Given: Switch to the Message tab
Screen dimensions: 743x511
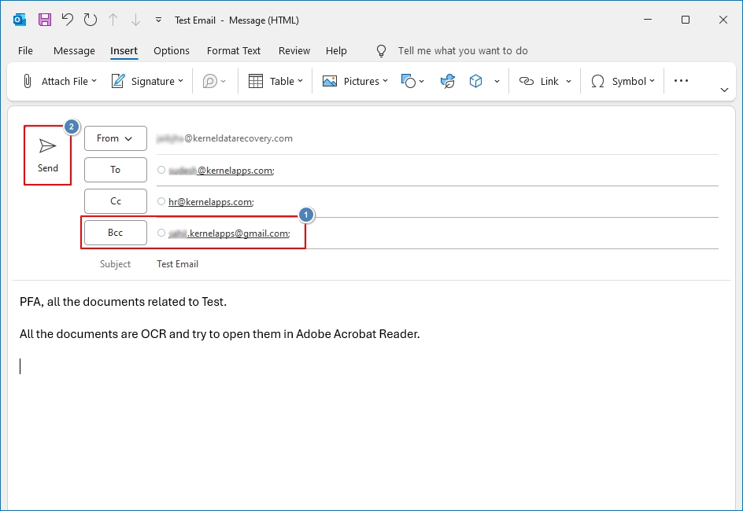Looking at the screenshot, I should (x=74, y=50).
